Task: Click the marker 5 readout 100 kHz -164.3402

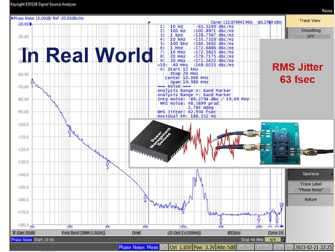Action: (197, 44)
